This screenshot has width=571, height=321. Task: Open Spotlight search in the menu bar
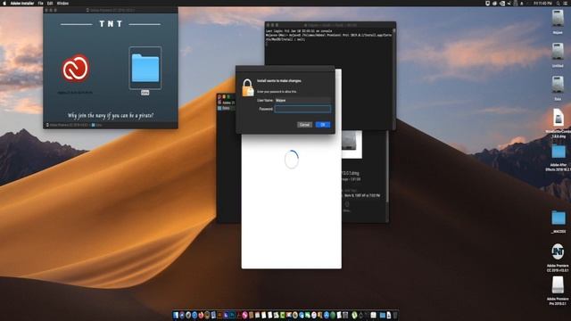559,4
